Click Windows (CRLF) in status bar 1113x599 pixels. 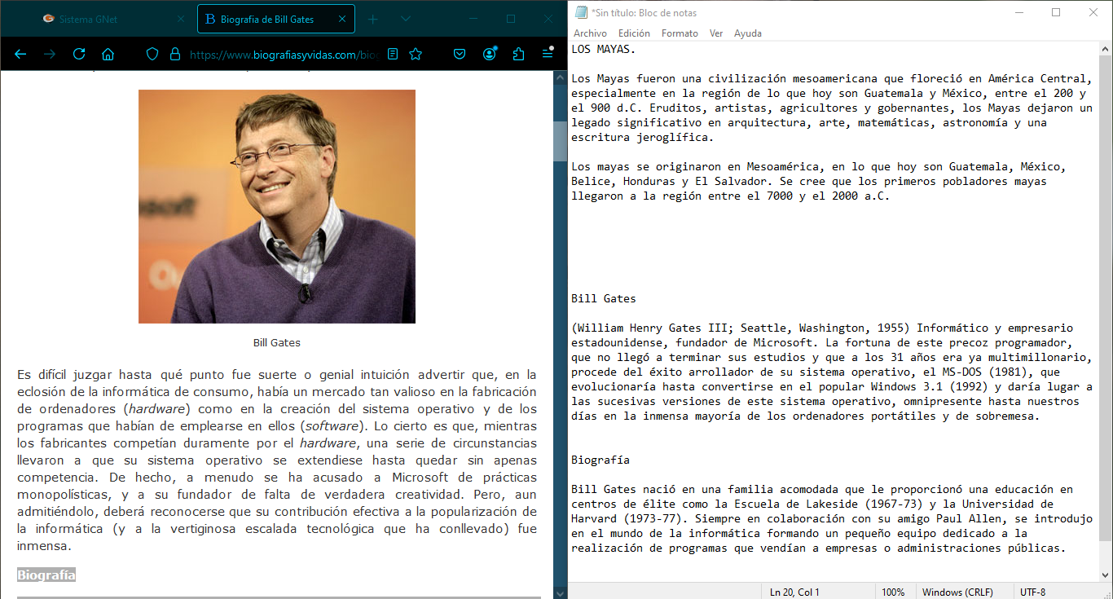pos(957,592)
